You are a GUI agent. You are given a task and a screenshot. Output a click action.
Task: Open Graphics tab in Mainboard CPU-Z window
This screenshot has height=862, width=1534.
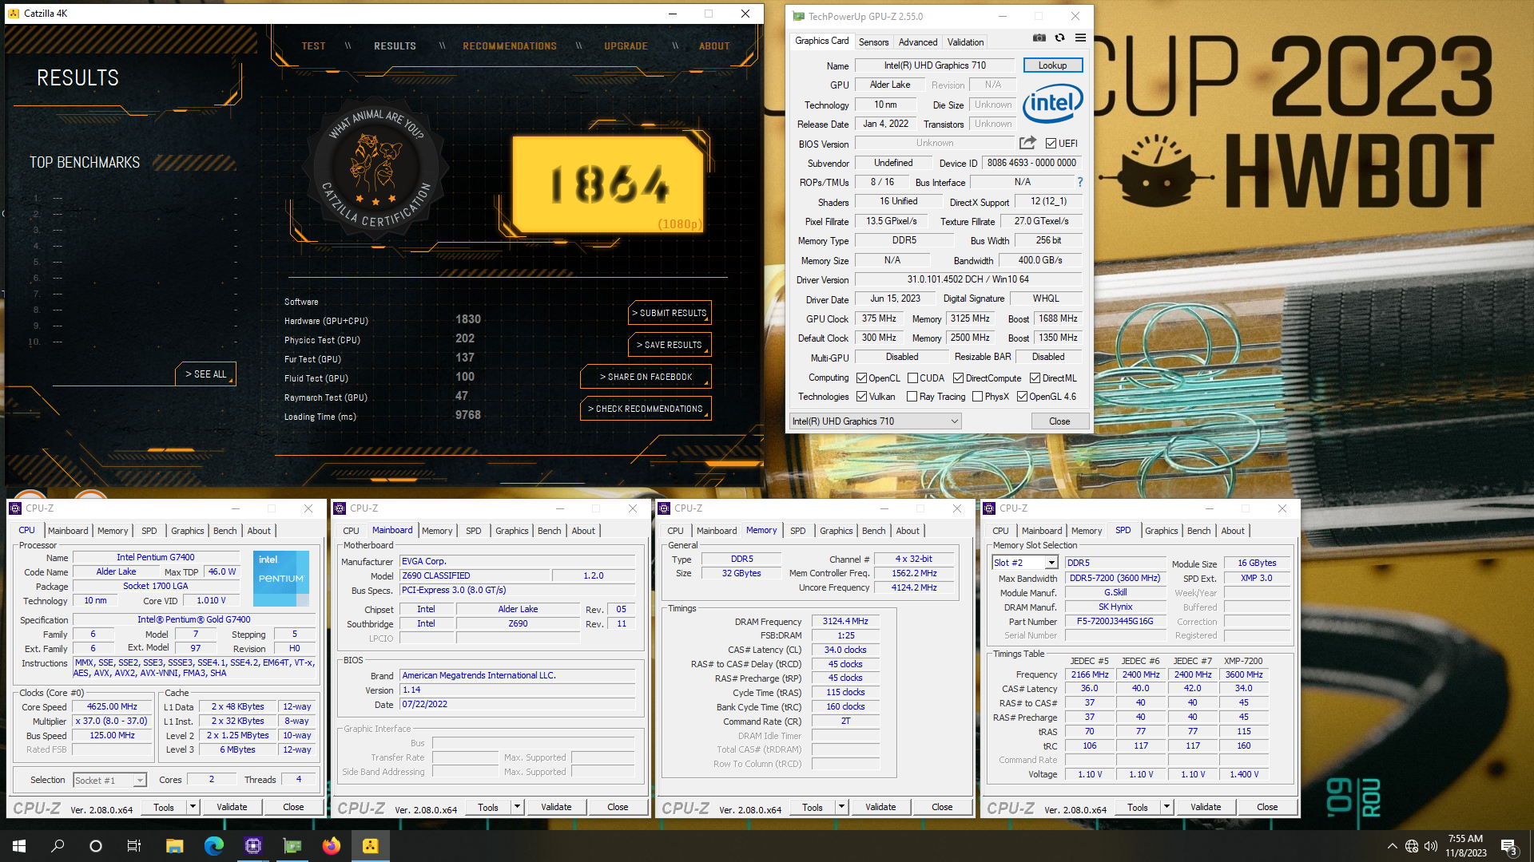click(x=511, y=531)
